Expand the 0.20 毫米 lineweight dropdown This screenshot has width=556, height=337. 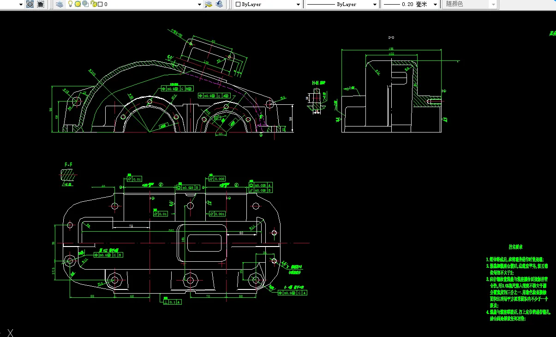(435, 5)
